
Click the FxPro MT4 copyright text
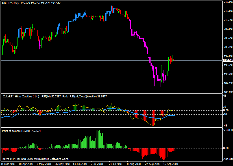(35, 159)
